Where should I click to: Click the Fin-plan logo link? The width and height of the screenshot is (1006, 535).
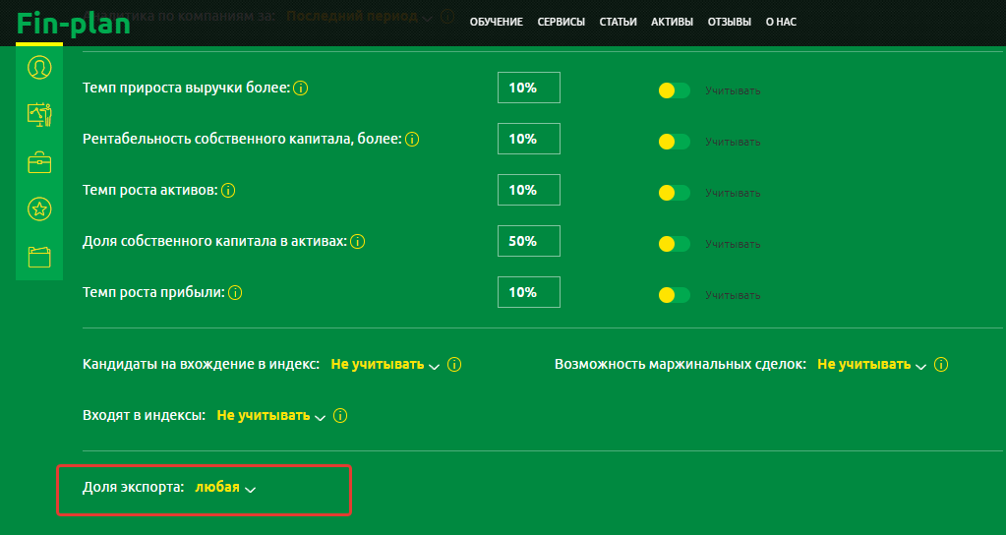pos(74,24)
